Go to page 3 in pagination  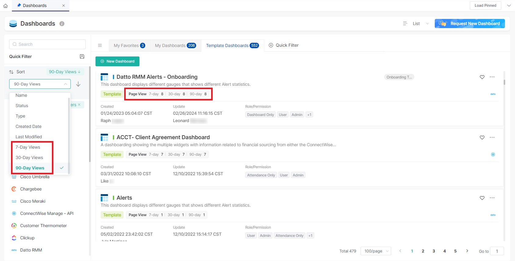coord(434,251)
